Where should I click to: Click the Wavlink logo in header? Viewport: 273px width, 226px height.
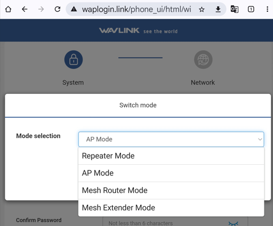[x=119, y=30]
